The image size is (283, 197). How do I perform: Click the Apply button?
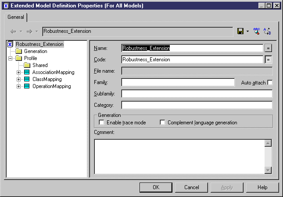(227, 187)
